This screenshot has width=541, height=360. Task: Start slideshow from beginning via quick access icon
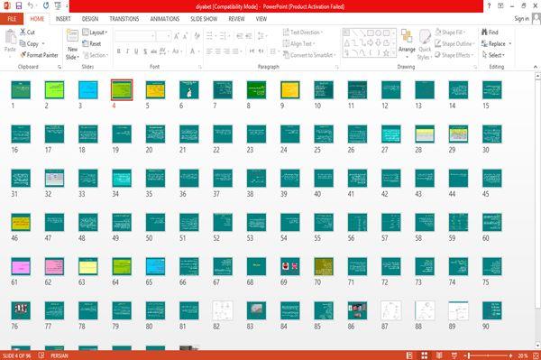[58, 5]
